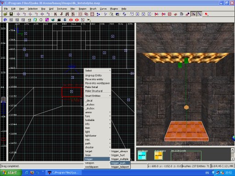This screenshot has height=176, width=235.
Task: Open the Plugins menu
Action: 114,9
